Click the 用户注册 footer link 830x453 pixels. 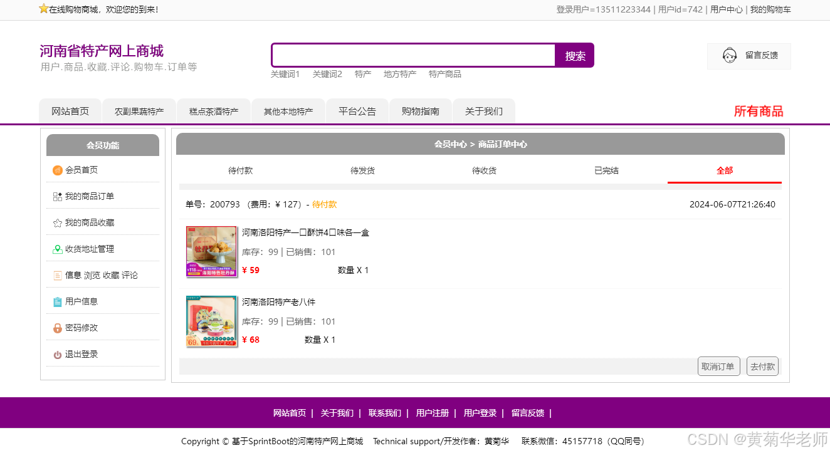431,413
